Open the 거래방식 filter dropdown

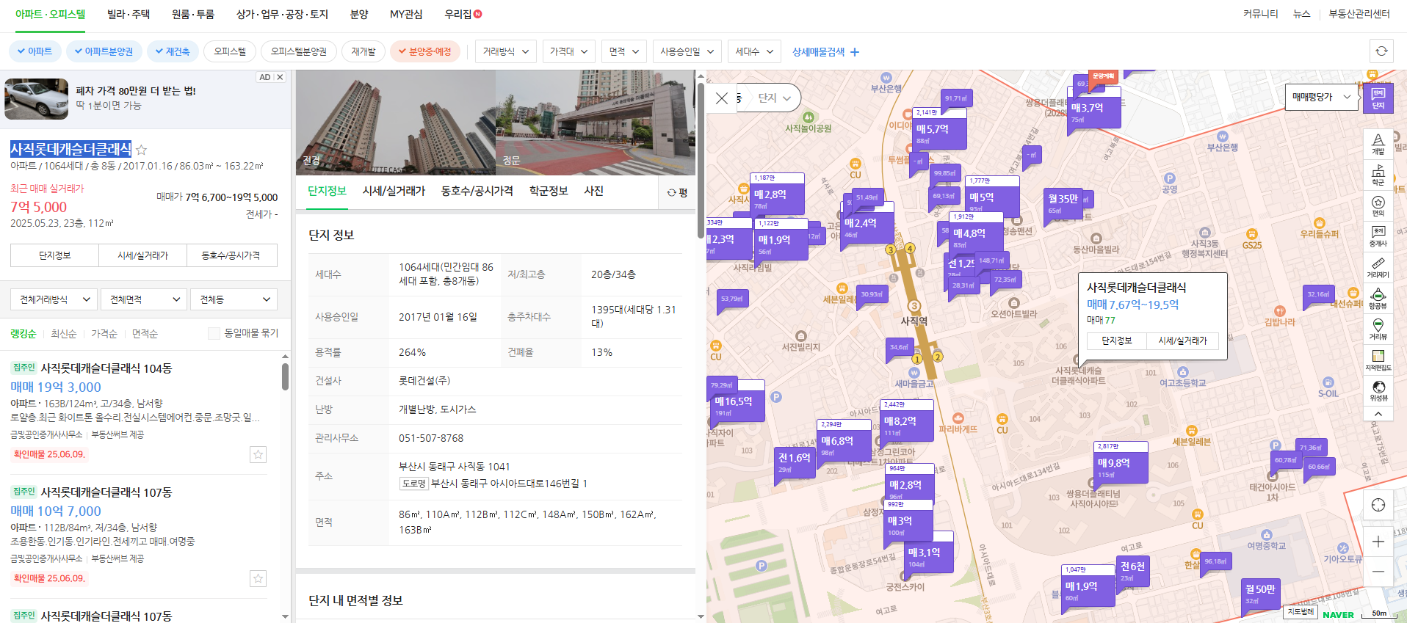tap(506, 51)
